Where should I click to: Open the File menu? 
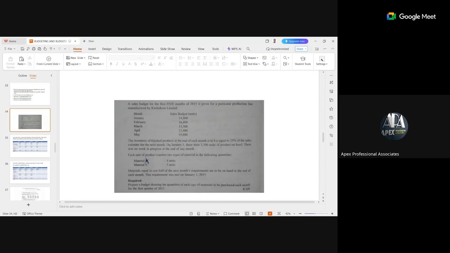pos(9,49)
